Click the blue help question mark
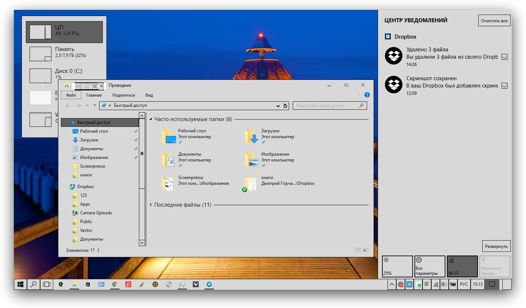 367,95
